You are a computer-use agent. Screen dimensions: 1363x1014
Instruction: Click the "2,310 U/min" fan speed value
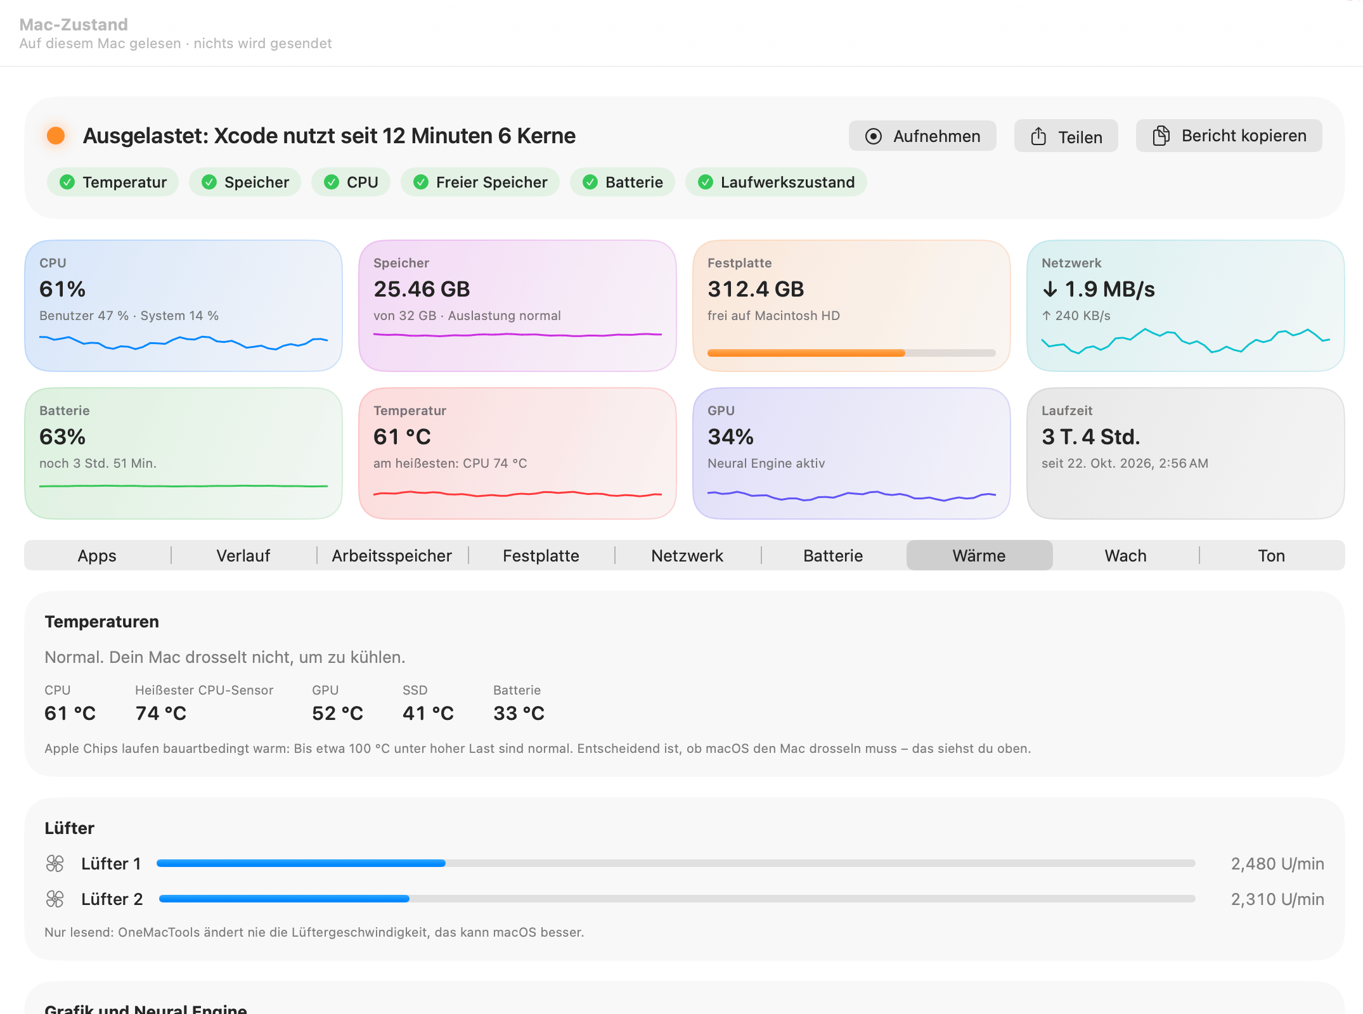[x=1277, y=899]
